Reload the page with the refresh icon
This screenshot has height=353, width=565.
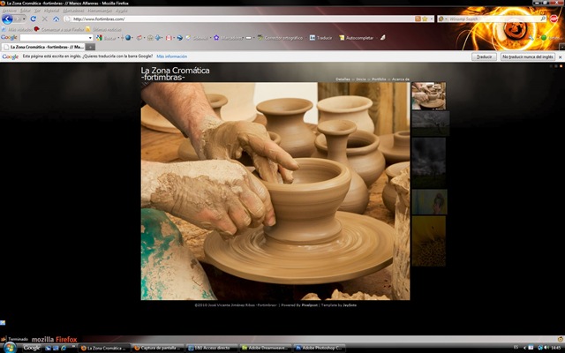click(34, 19)
